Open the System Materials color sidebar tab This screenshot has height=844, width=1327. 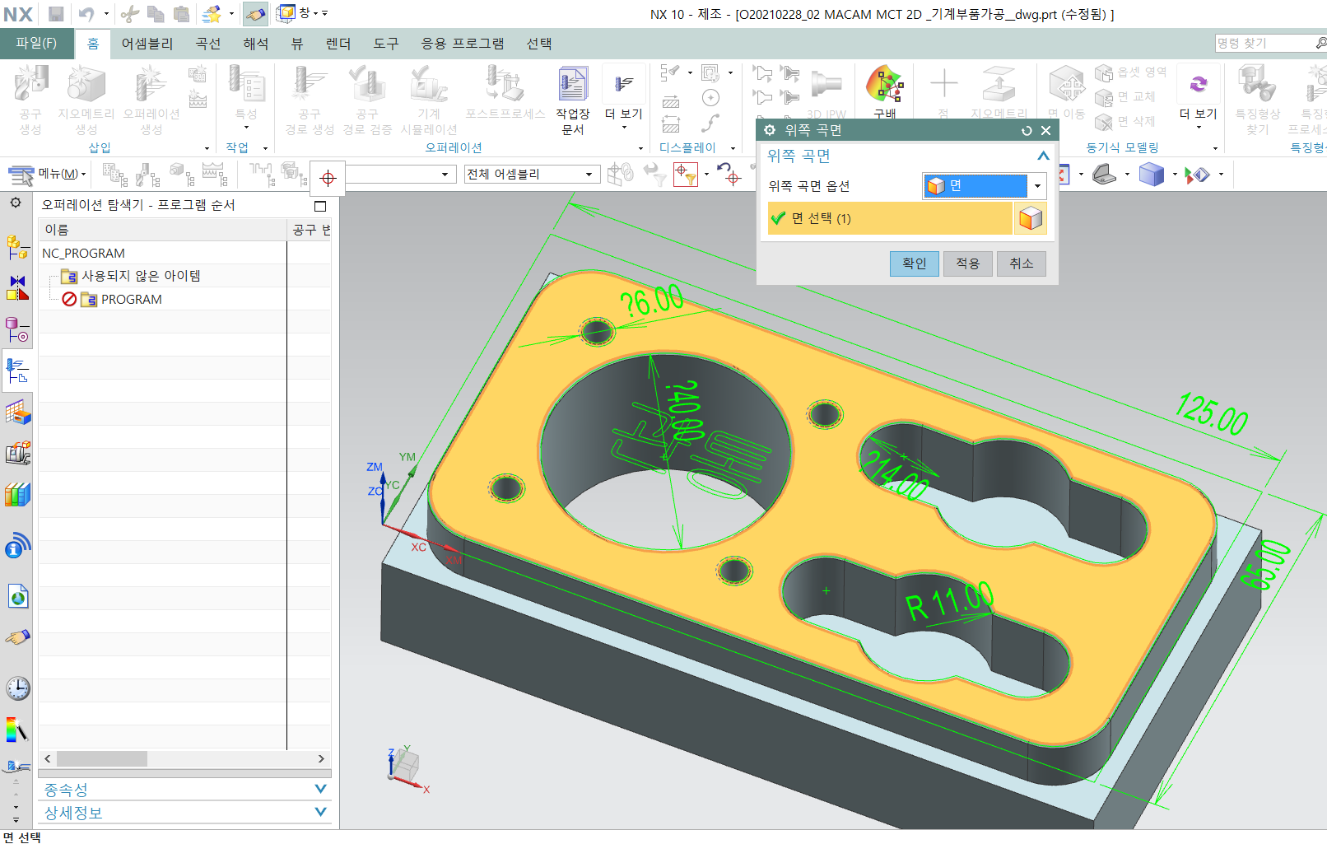coord(17,730)
